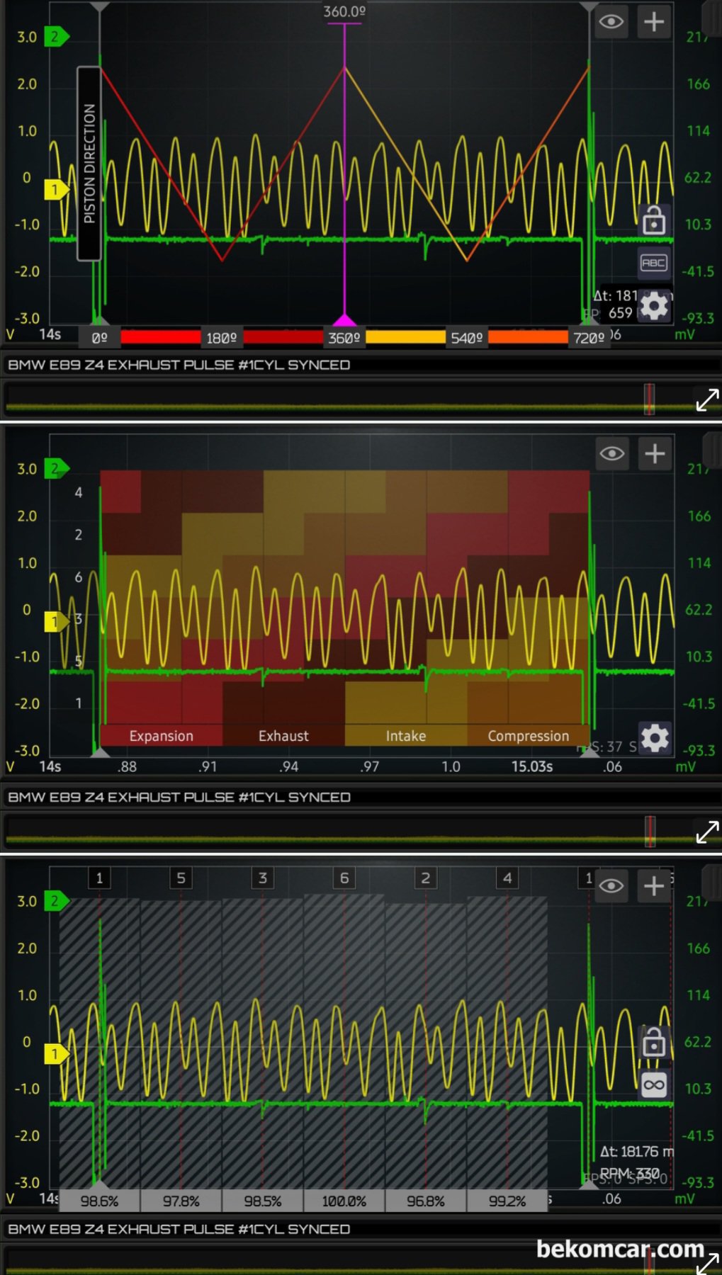Click the infinity icon in bottom panel

(653, 1084)
